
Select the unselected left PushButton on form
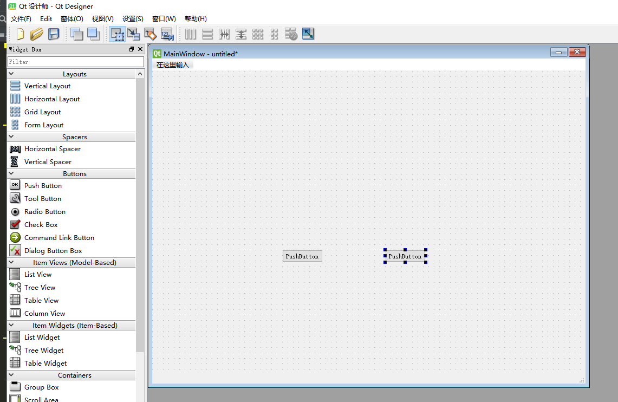(302, 256)
